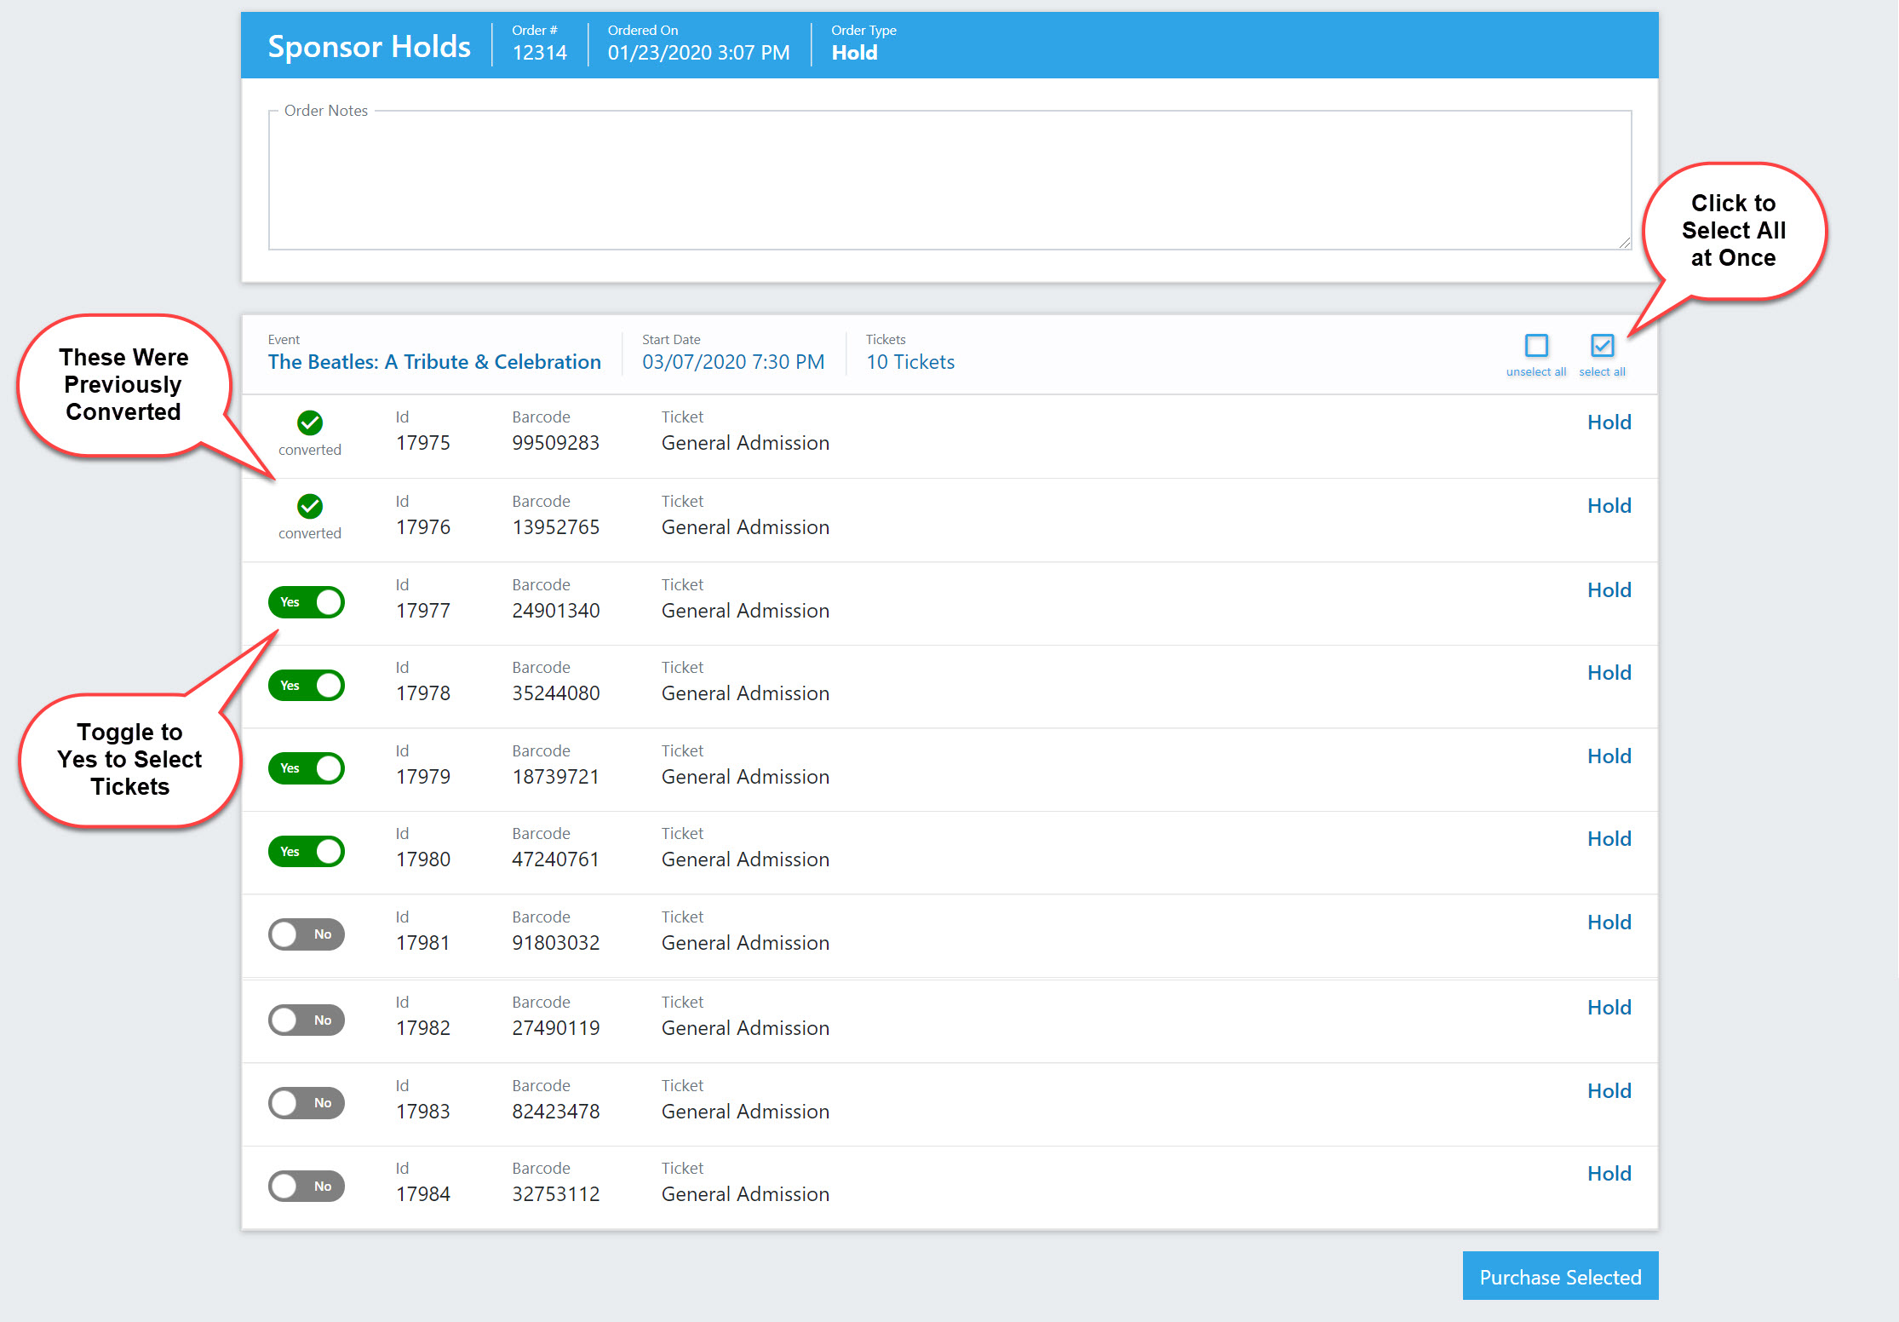Click Hold status for ticket 17983
Image resolution: width=1899 pixels, height=1322 pixels.
click(1609, 1091)
